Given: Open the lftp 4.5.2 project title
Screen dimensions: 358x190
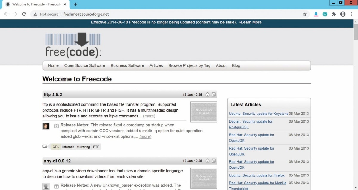Looking at the screenshot, I should 53,95.
